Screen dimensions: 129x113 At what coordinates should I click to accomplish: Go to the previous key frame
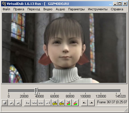tap(55, 103)
